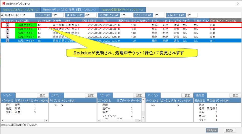Select 急いで row in priority list

tap(217, 116)
